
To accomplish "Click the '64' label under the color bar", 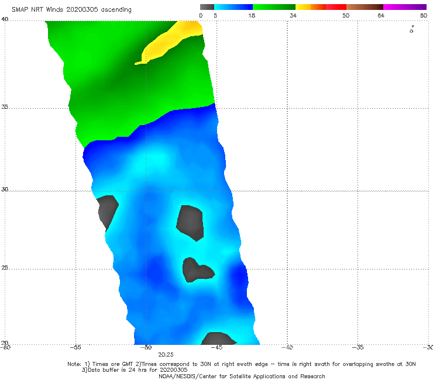I will click(x=381, y=15).
